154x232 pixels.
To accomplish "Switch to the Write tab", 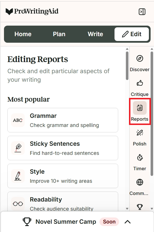I will (95, 34).
